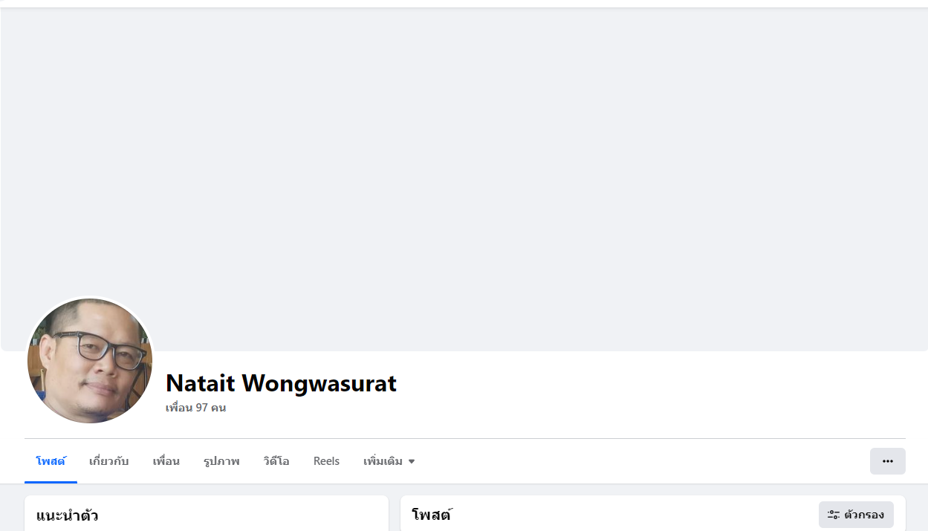
Task: Select the โพสต์ tab
Action: click(51, 461)
